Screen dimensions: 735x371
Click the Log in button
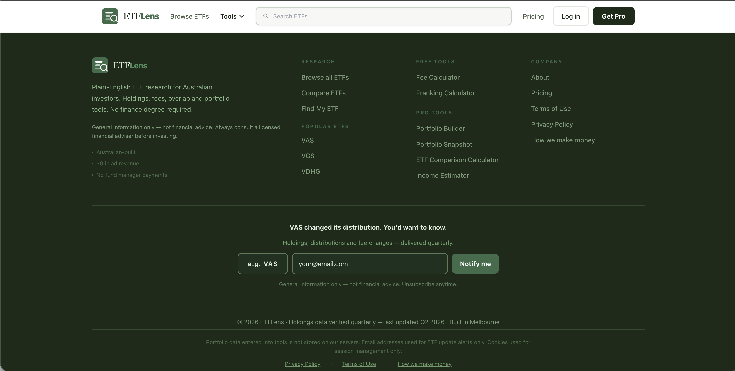tap(571, 16)
